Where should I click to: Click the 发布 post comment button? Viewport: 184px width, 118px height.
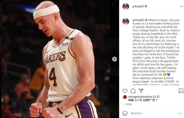180,113
